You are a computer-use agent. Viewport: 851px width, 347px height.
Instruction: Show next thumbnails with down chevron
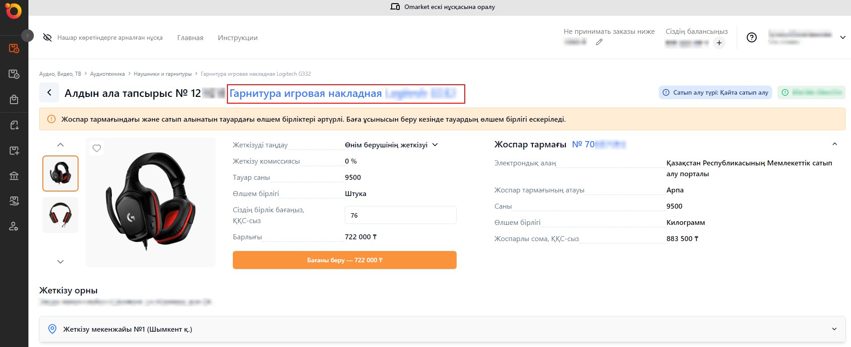coord(60,262)
